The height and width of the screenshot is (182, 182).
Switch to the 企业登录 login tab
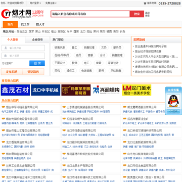click(x=37, y=39)
